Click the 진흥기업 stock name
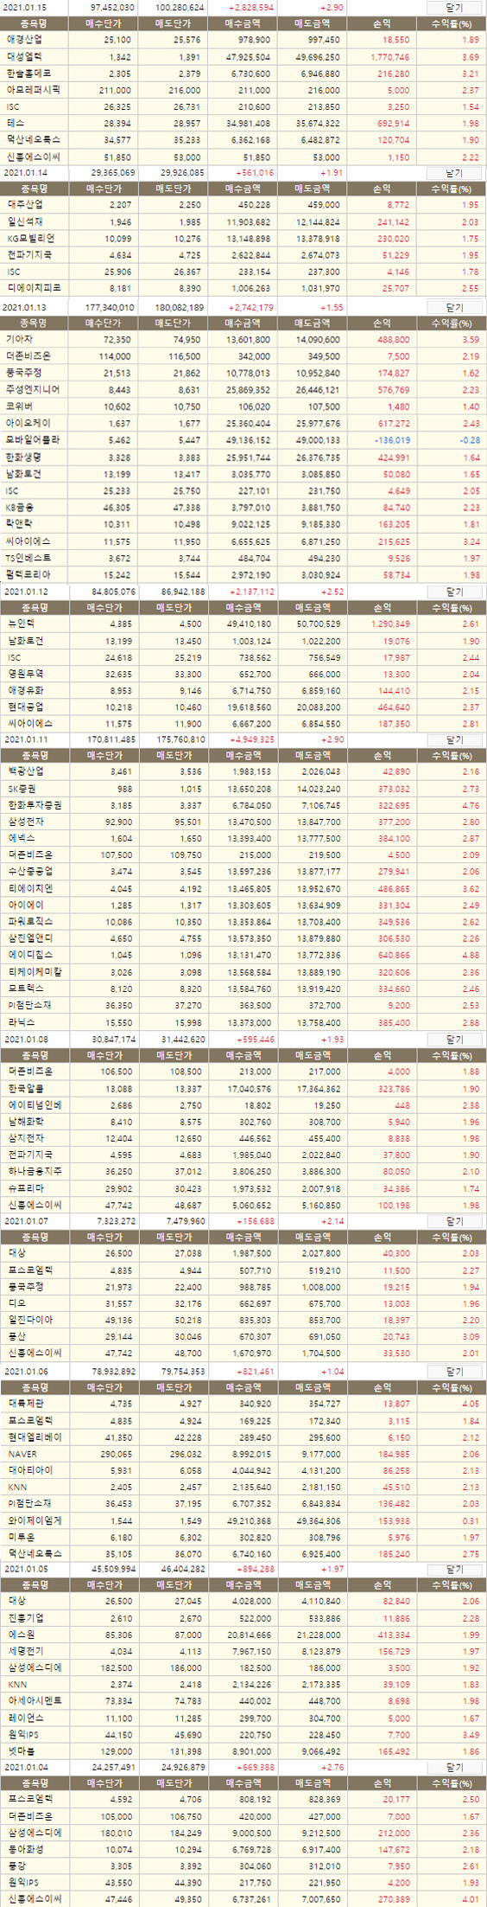 (23, 1618)
